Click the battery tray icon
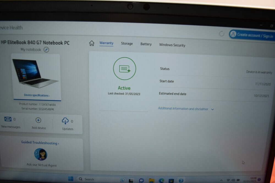The width and height of the screenshot is (275, 183). 238,180
